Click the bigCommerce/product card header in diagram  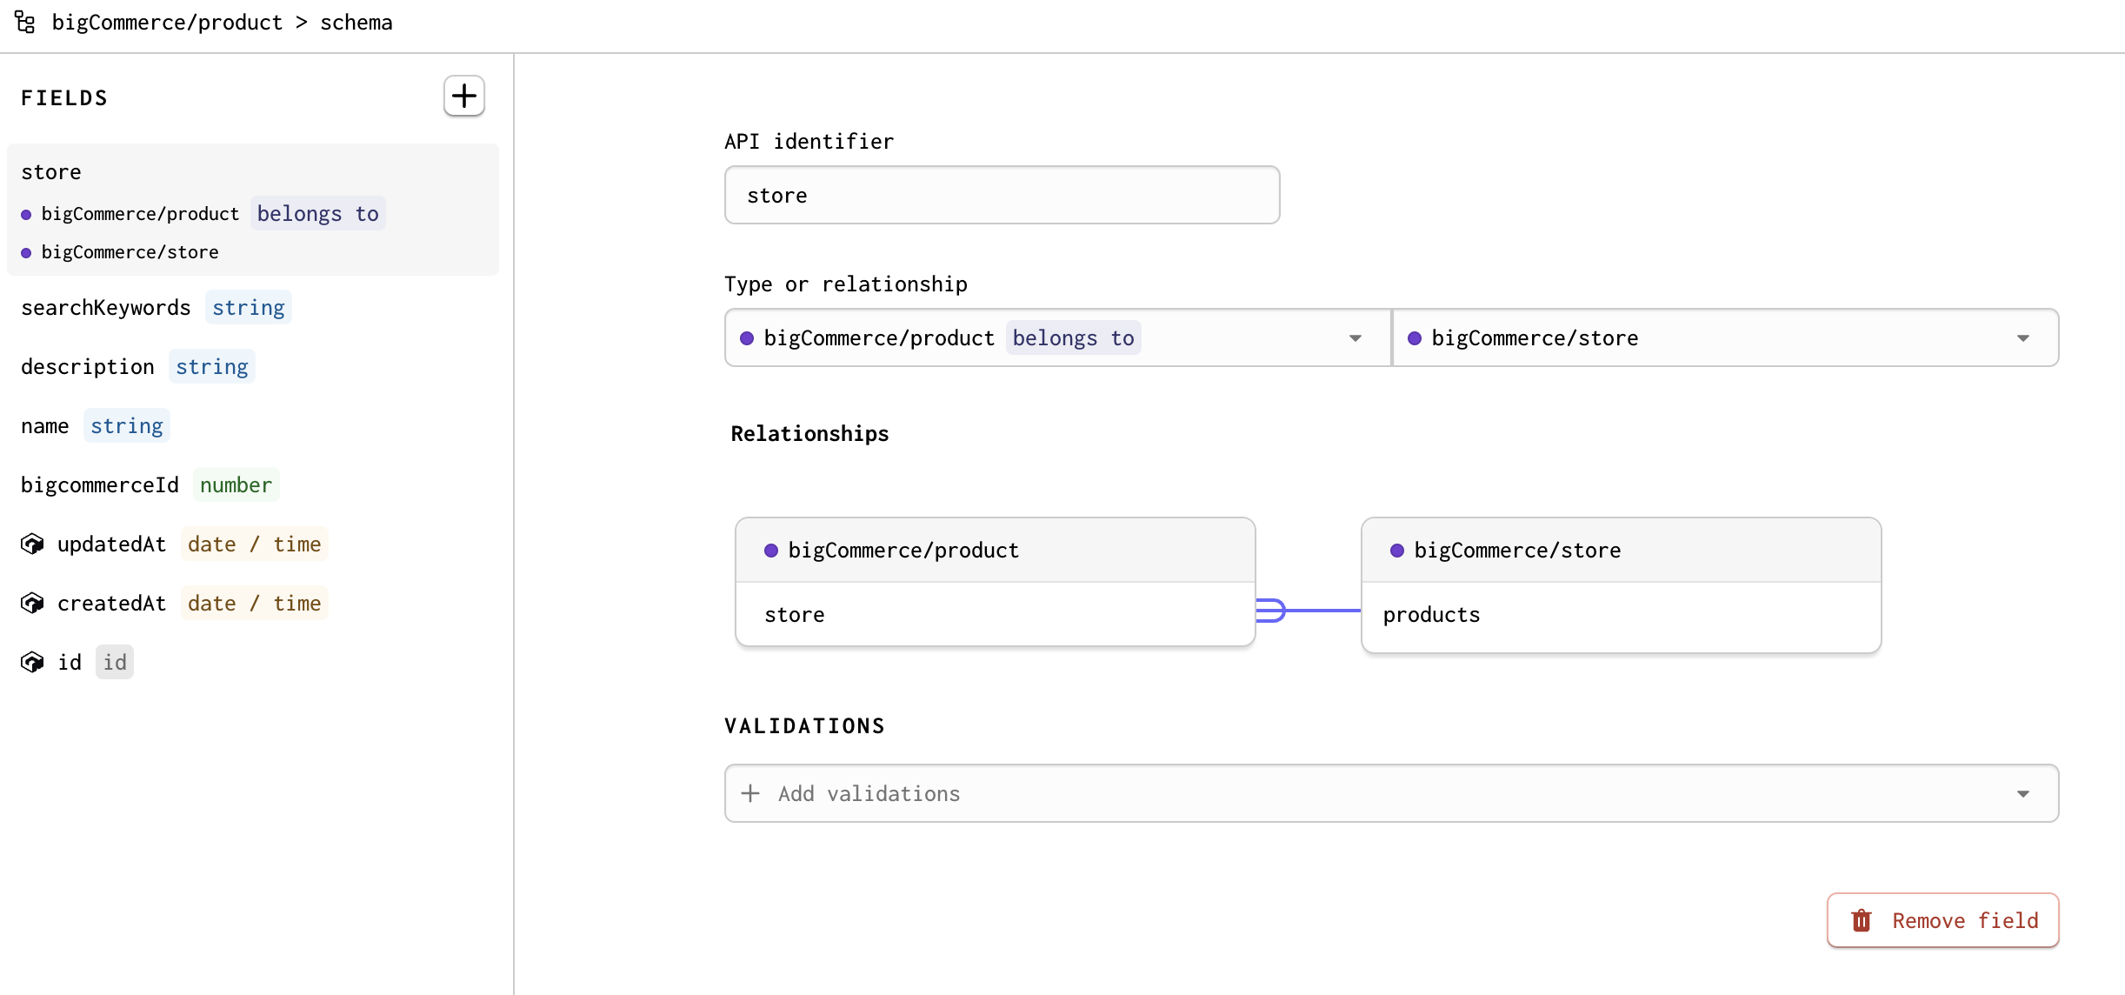(996, 550)
